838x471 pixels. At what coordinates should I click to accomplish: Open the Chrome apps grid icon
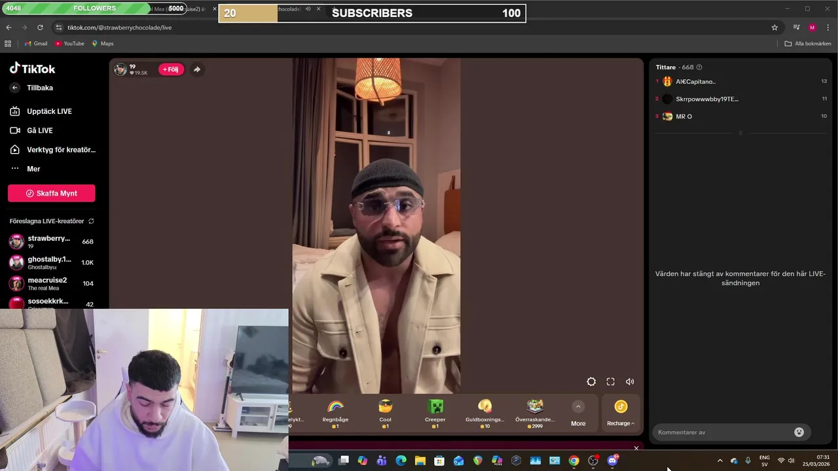tap(8, 44)
